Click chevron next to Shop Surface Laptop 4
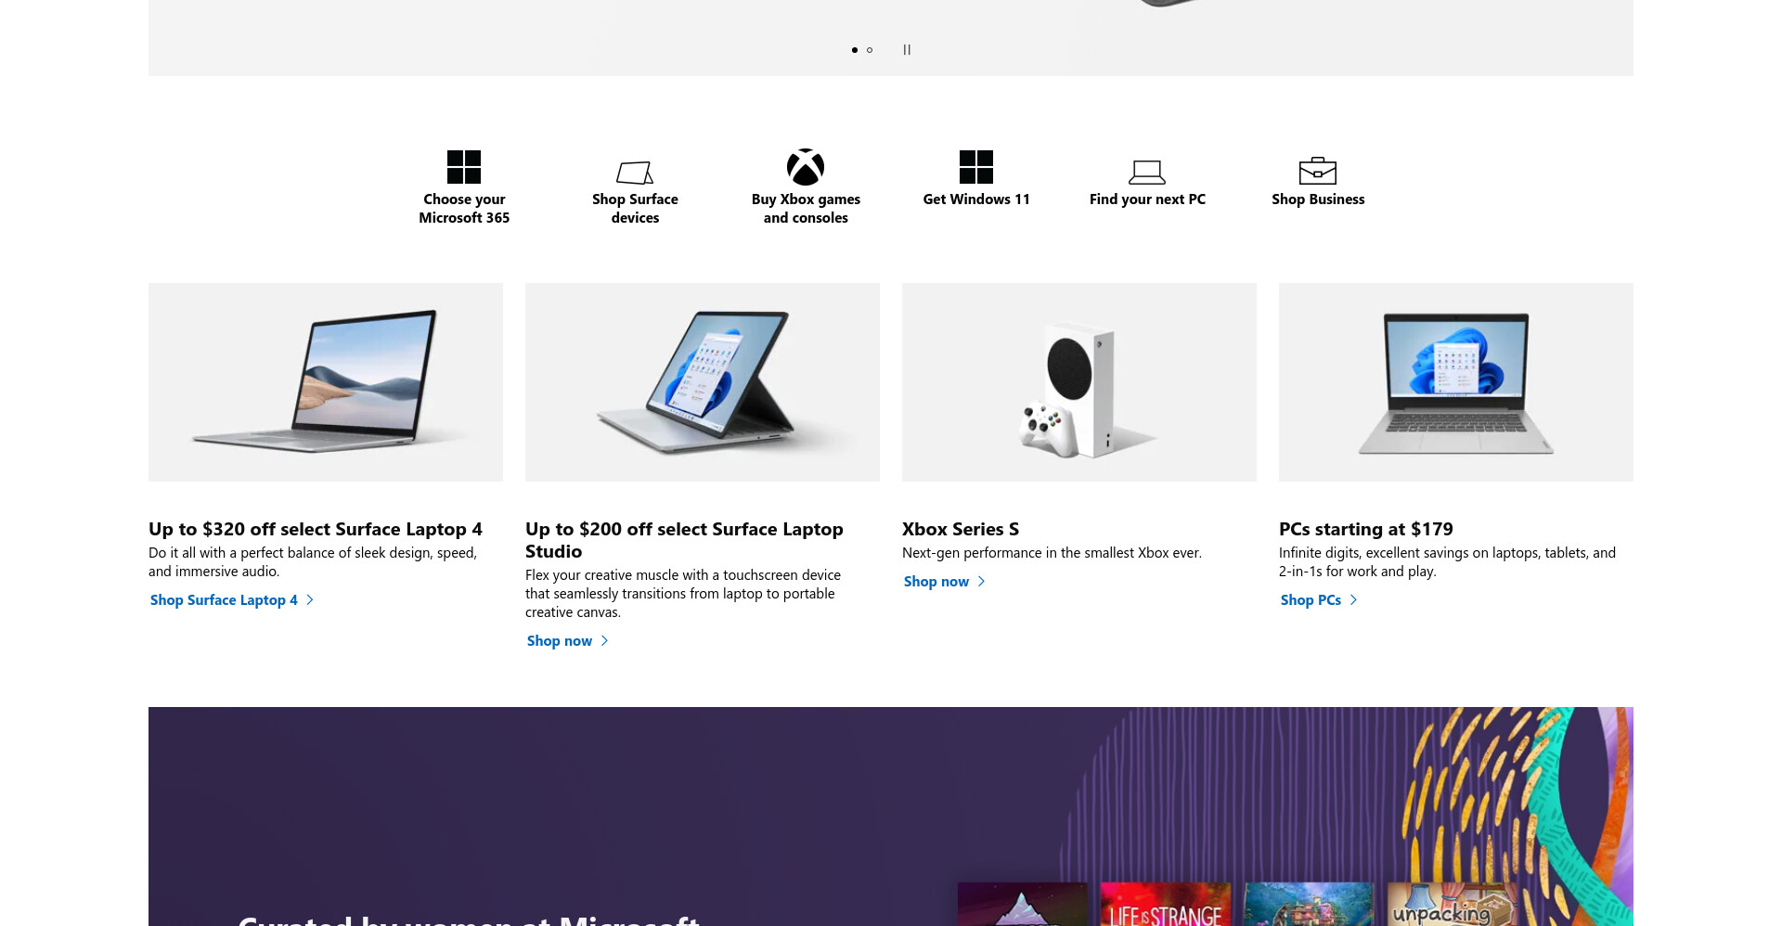Viewport: 1782px width, 926px height. (310, 600)
